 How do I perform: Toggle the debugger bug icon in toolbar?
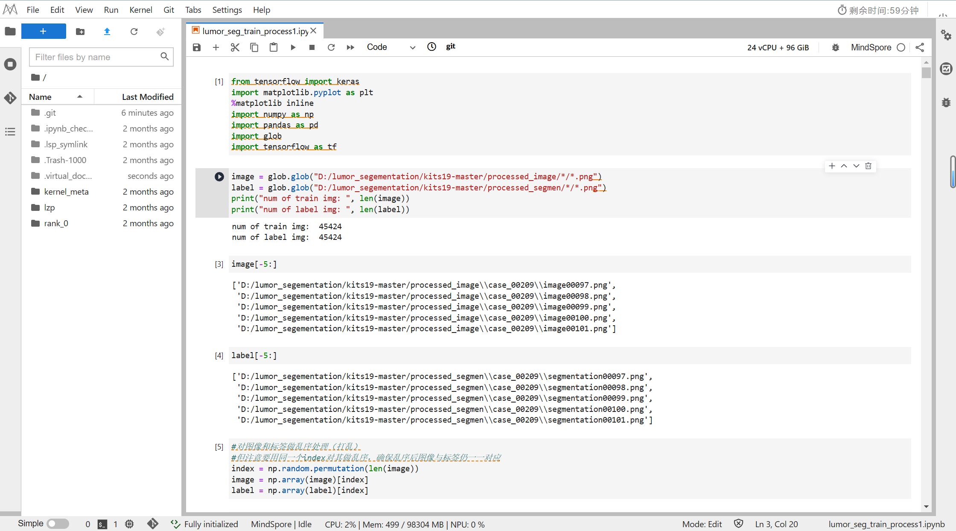pos(835,47)
